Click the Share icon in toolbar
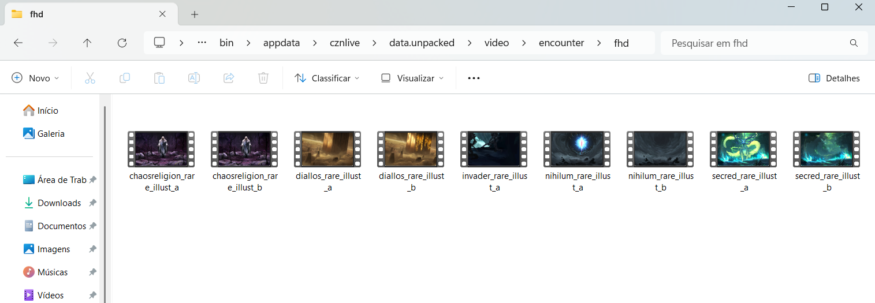The height and width of the screenshot is (303, 875). pyautogui.click(x=229, y=78)
